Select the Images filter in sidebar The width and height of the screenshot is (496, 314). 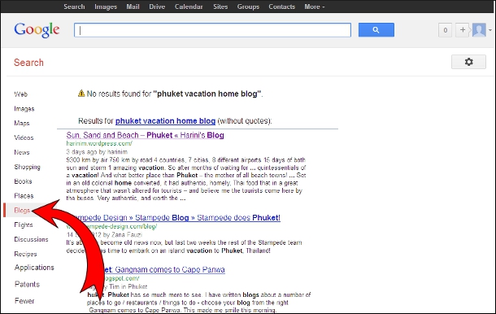pyautogui.click(x=24, y=109)
